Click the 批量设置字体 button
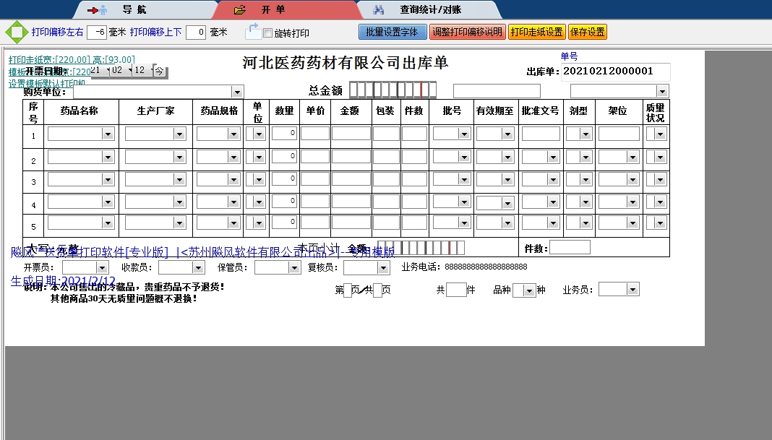Viewport: 772px width, 440px height. pyautogui.click(x=392, y=31)
